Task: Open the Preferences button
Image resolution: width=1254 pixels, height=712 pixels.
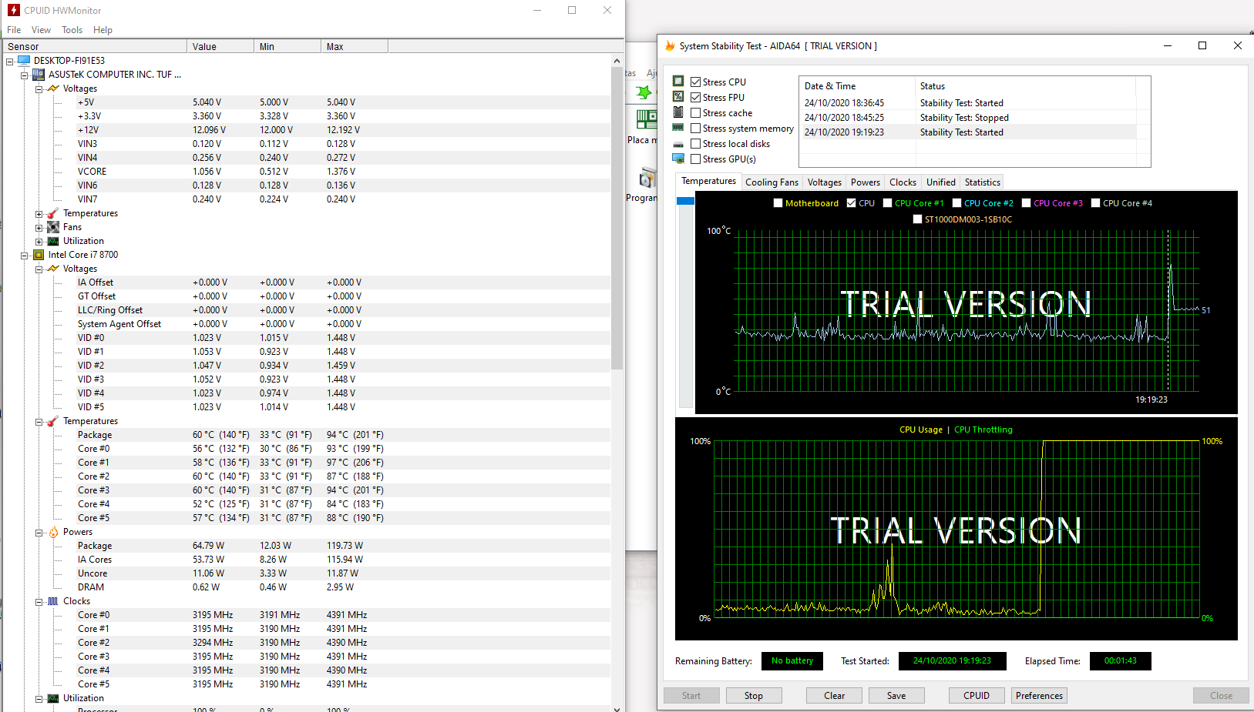Action: [x=1039, y=695]
